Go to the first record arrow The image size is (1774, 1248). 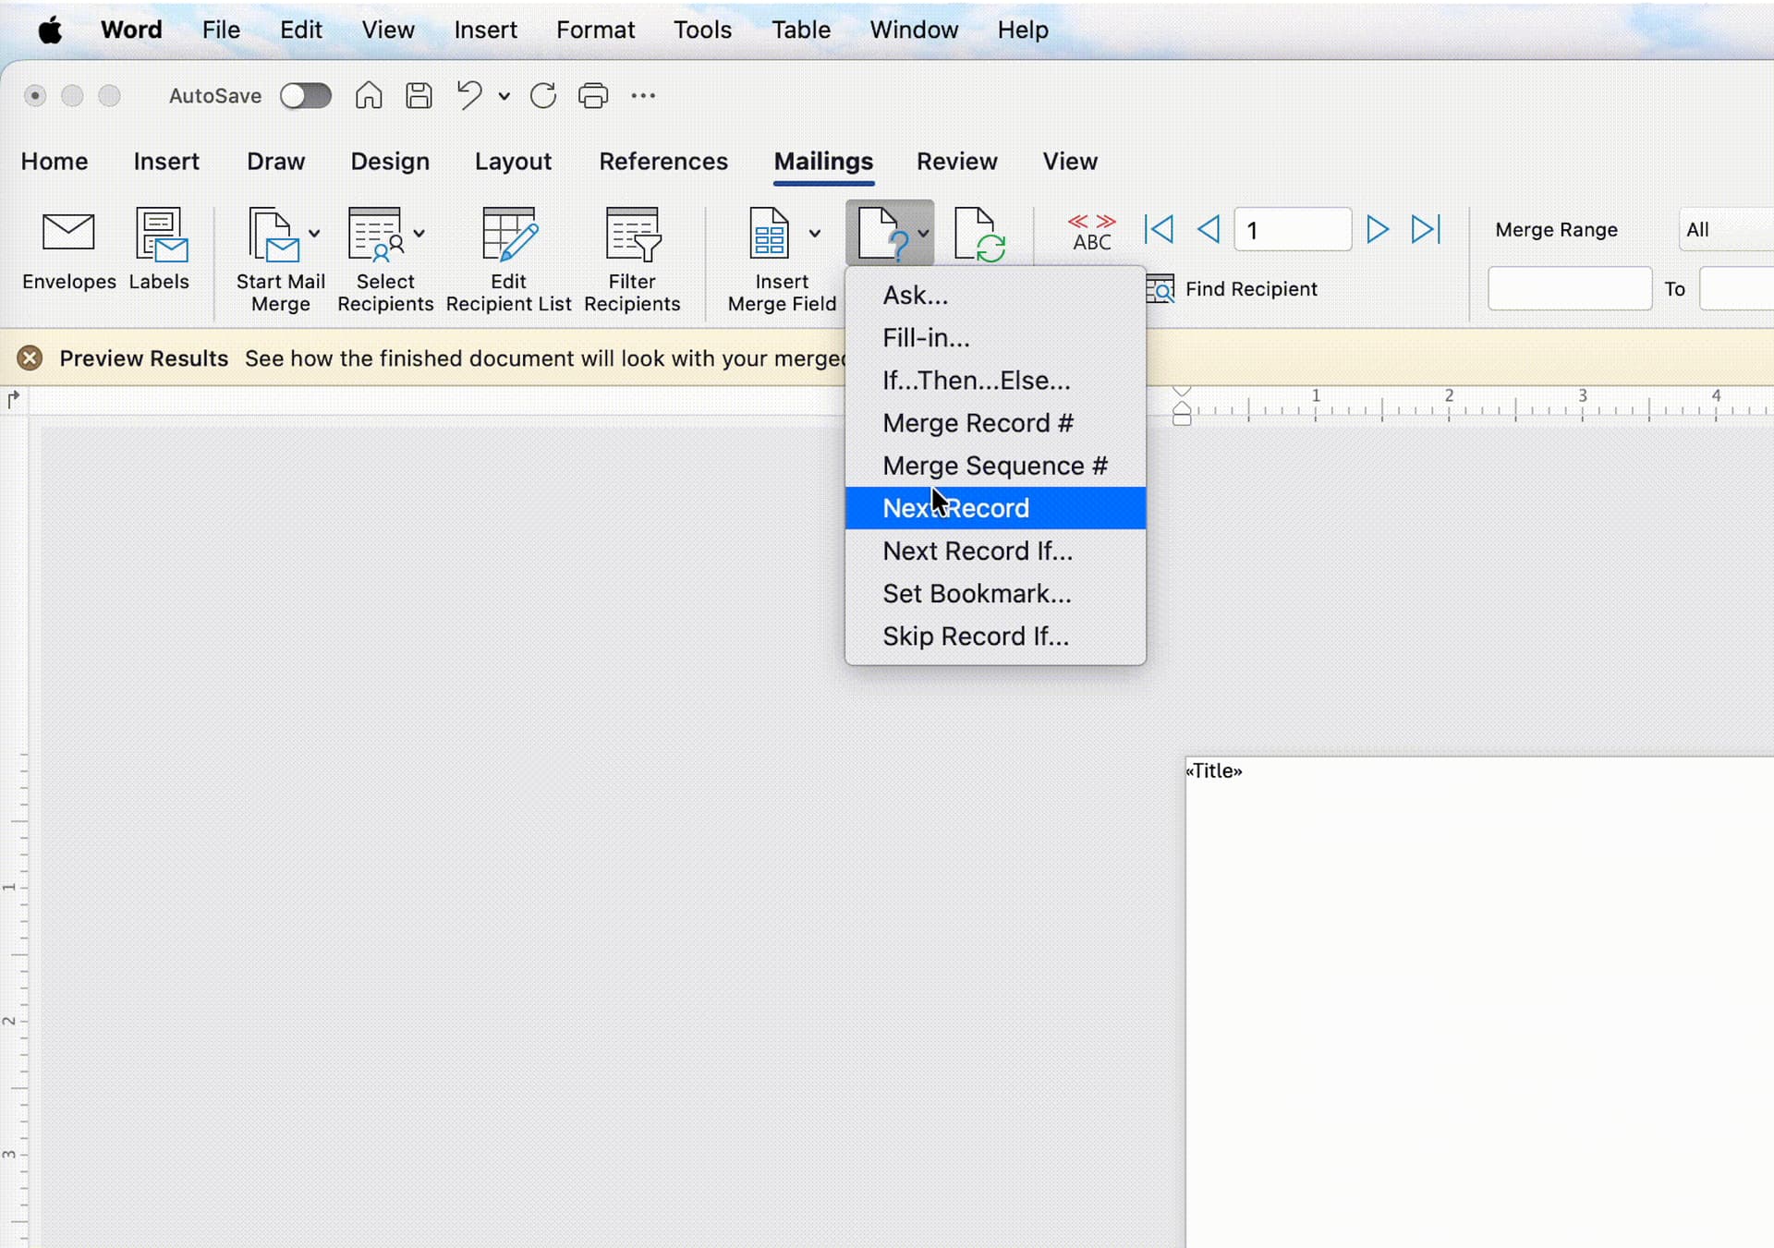tap(1159, 229)
